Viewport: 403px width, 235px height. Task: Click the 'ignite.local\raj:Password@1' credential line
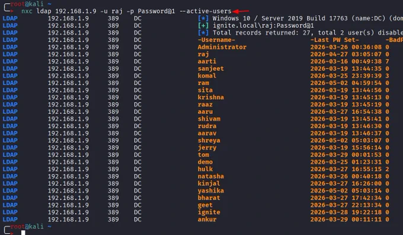pyautogui.click(x=263, y=25)
